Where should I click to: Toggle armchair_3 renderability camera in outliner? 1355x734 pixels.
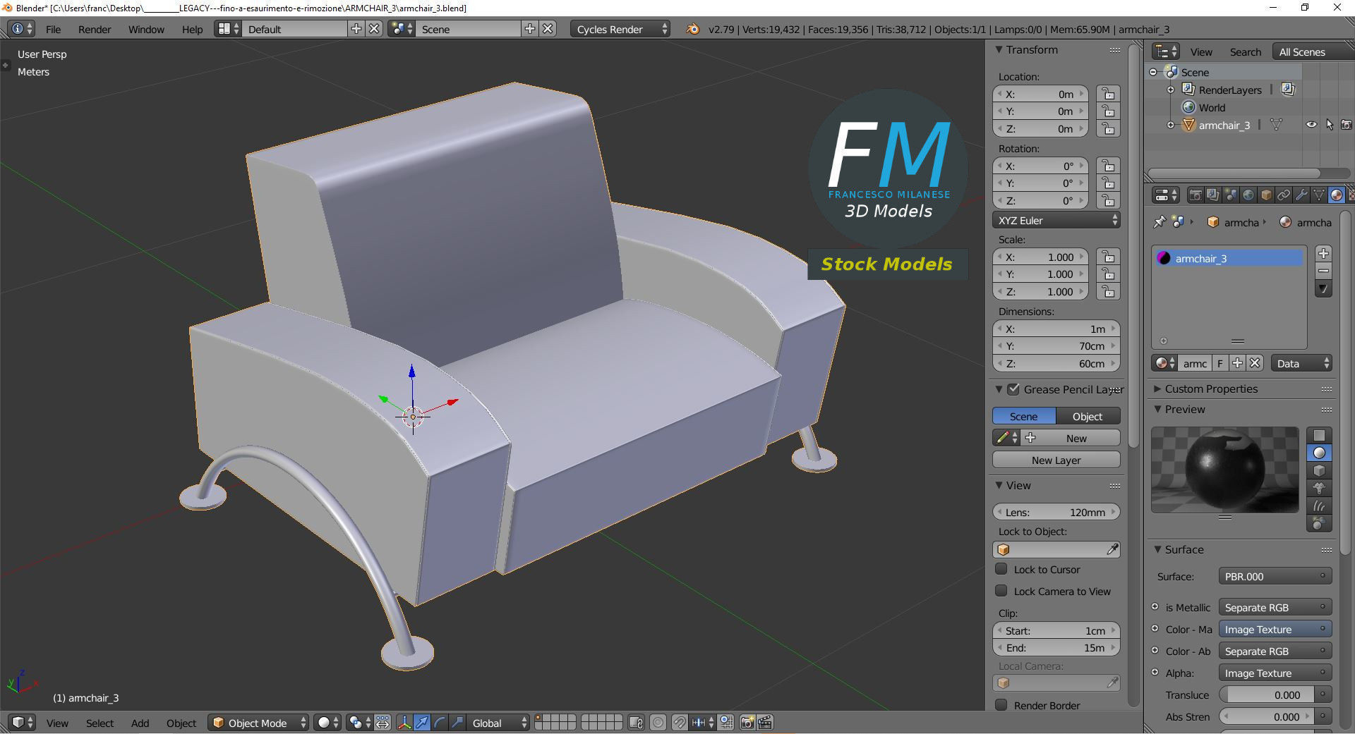click(1347, 125)
